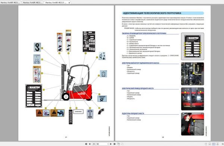Go to the first page
Screen dimensions: 224x146
click(x=86, y=144)
